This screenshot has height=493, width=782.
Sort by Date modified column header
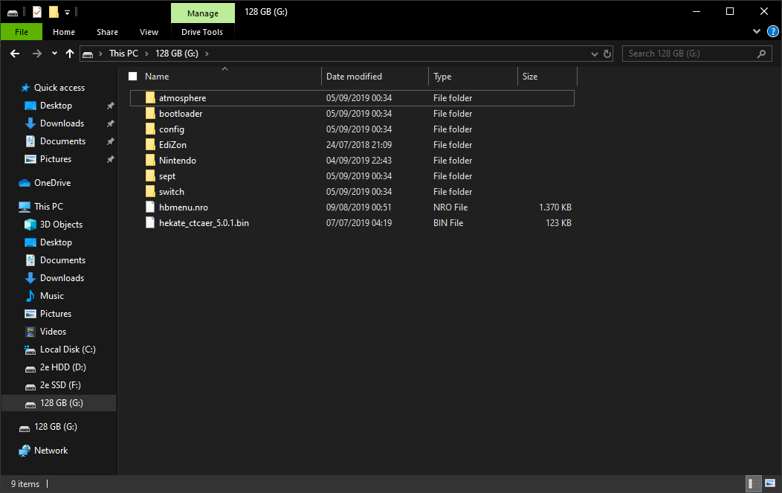click(354, 77)
